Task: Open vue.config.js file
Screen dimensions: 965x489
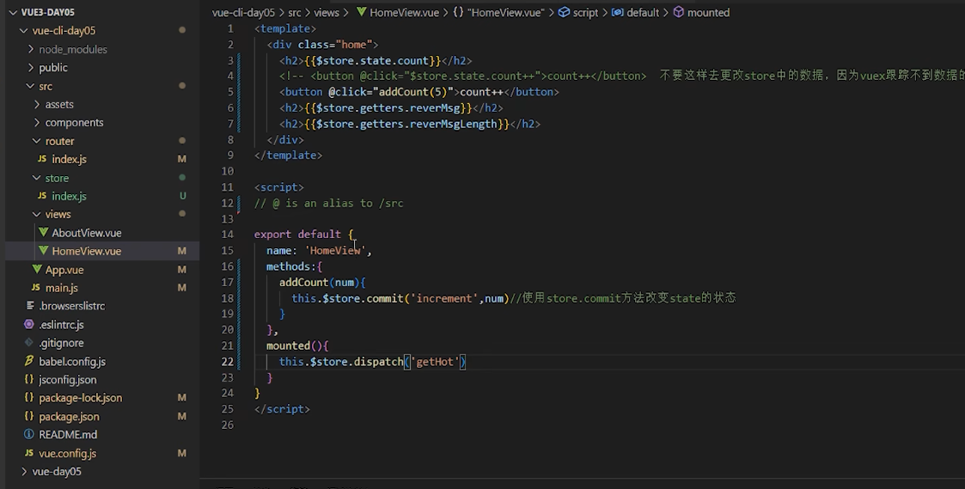Action: click(x=67, y=453)
